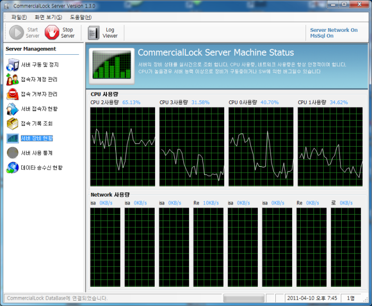Open the 화면 보기(S) menu
The image size is (372, 306).
48,17
